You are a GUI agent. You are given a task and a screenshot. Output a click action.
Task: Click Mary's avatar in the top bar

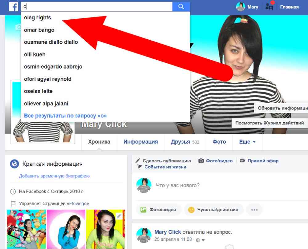(240, 6)
